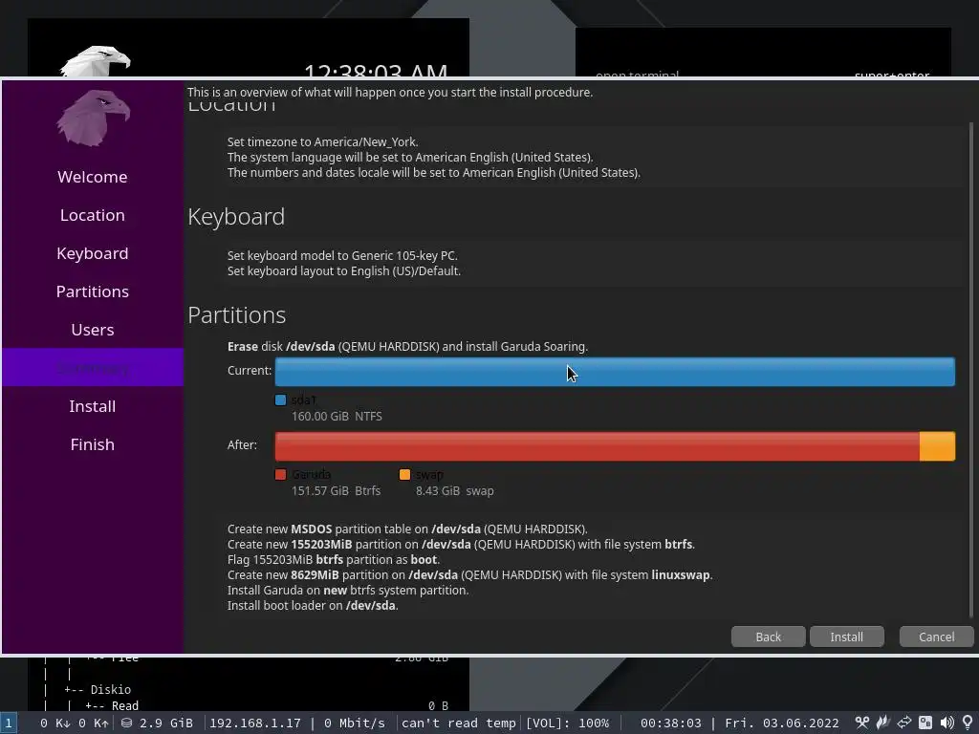The image size is (979, 734).
Task: Click the red Garuda legend swatch
Action: [280, 474]
